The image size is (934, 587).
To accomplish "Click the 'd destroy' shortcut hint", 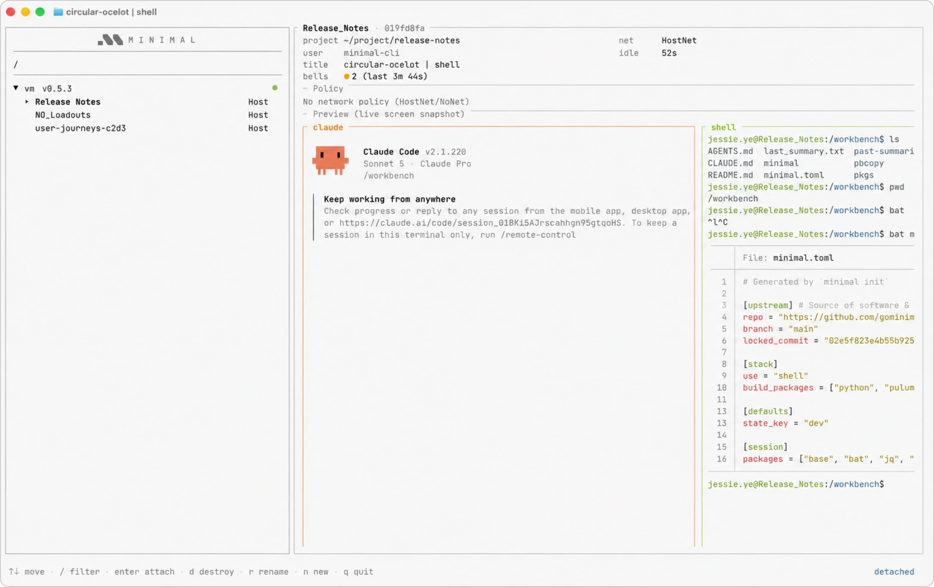I will [x=212, y=572].
